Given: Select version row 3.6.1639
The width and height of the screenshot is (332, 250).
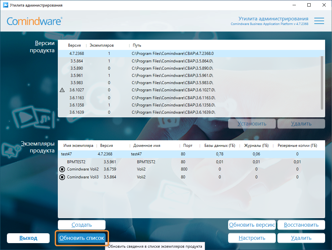Looking at the screenshot, I should tap(189, 112).
